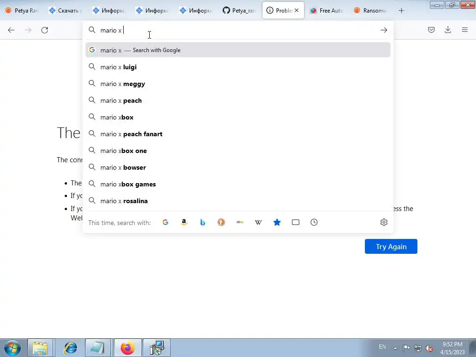Click the Firefox taskbar icon
The height and width of the screenshot is (357, 476).
coord(127,348)
